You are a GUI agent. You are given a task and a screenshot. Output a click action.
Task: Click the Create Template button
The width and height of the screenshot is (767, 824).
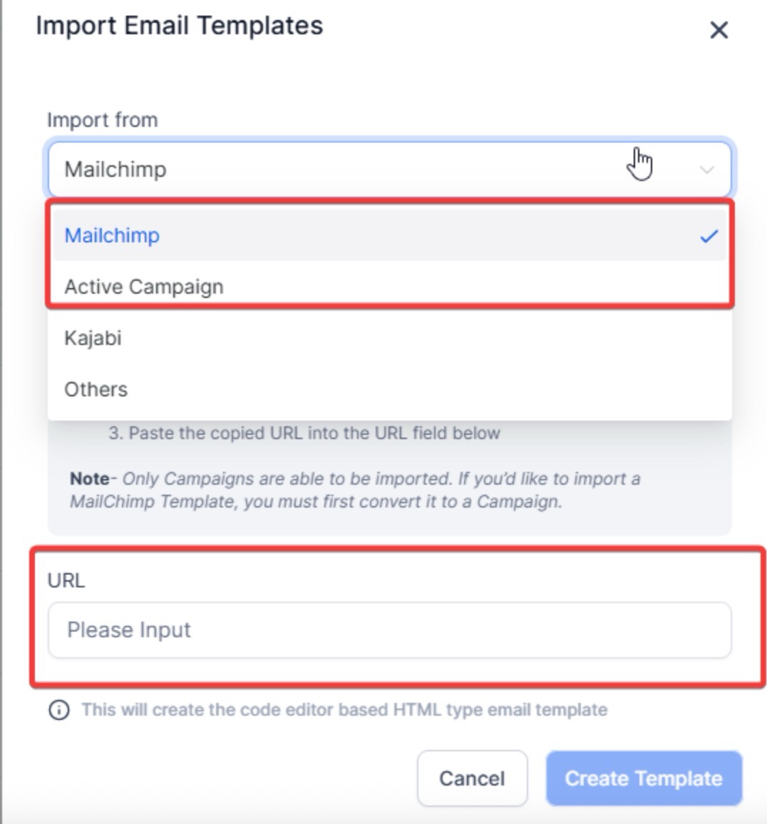[x=644, y=778]
